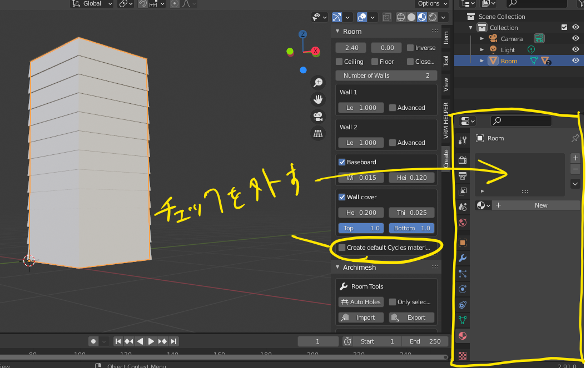Collapse the Archimesh panel
This screenshot has height=368, width=586.
(337, 267)
